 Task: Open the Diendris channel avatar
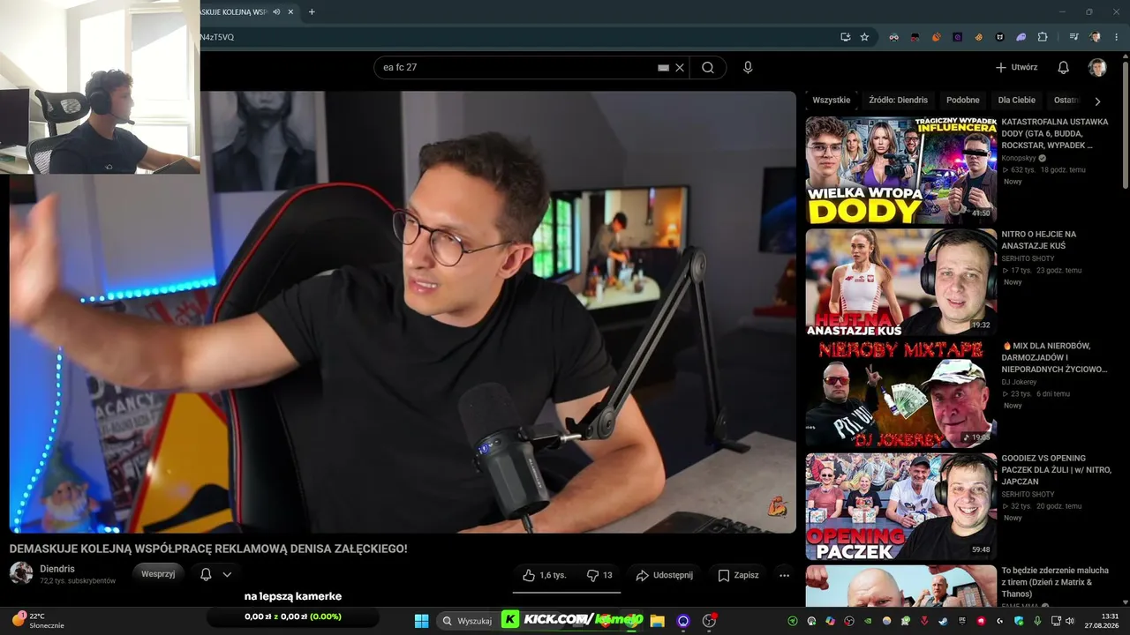tap(21, 573)
